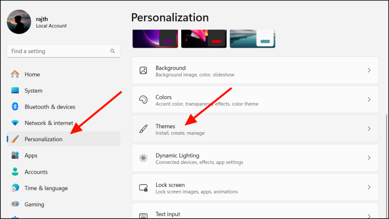Open the Colors settings row
This screenshot has height=219, width=389.
[255, 100]
